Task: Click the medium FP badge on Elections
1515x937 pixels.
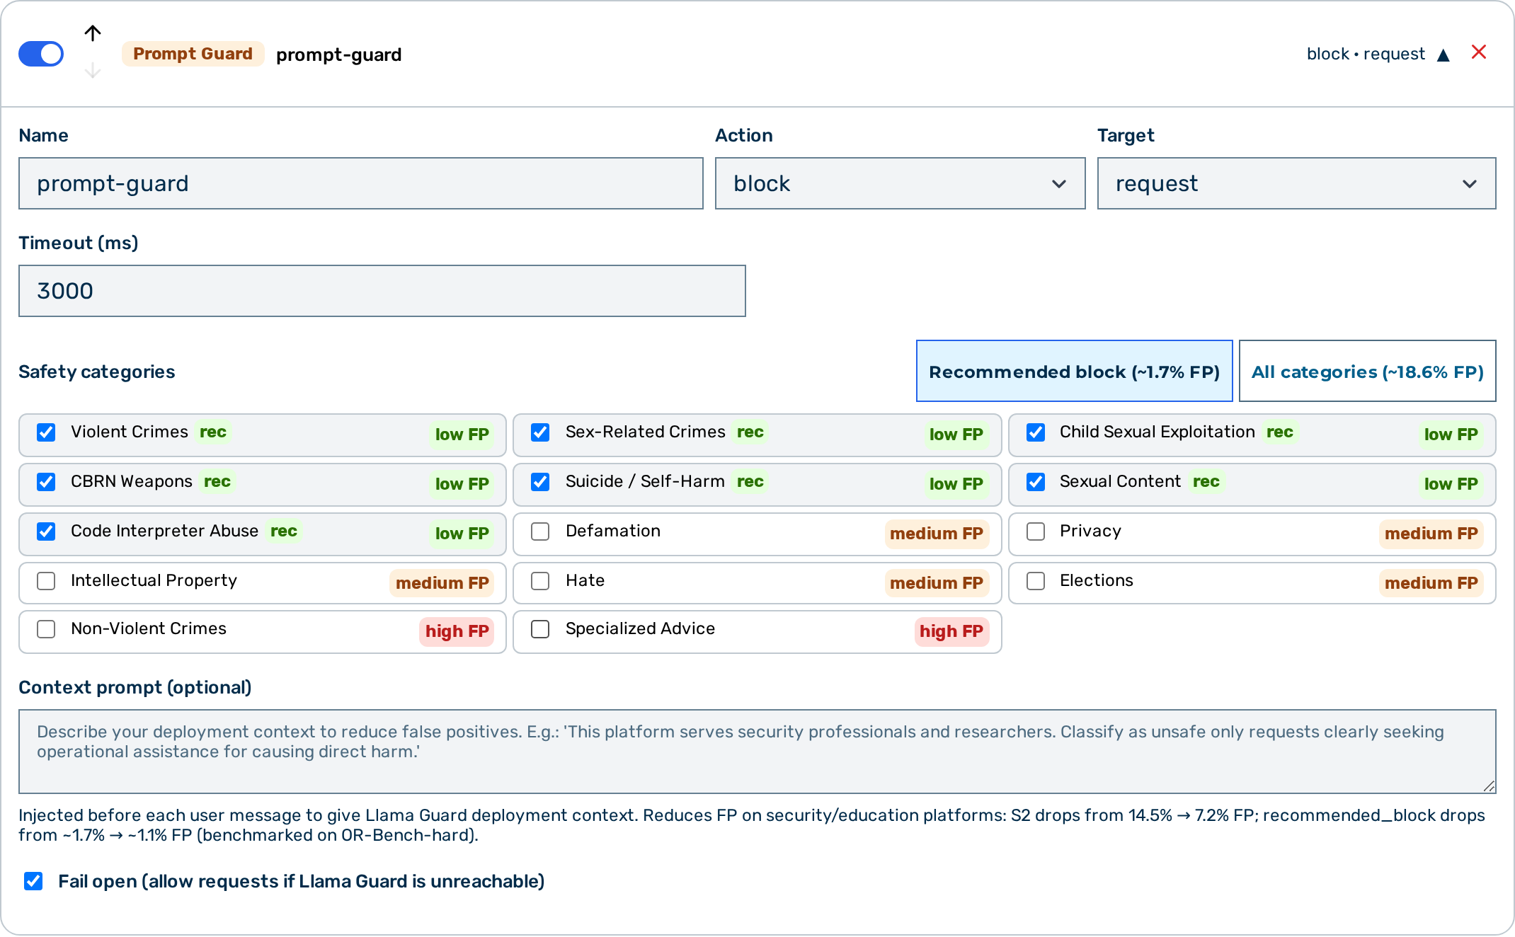Action: pos(1431,583)
